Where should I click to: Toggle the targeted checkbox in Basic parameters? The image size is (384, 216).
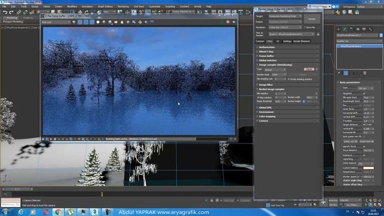click(364, 94)
